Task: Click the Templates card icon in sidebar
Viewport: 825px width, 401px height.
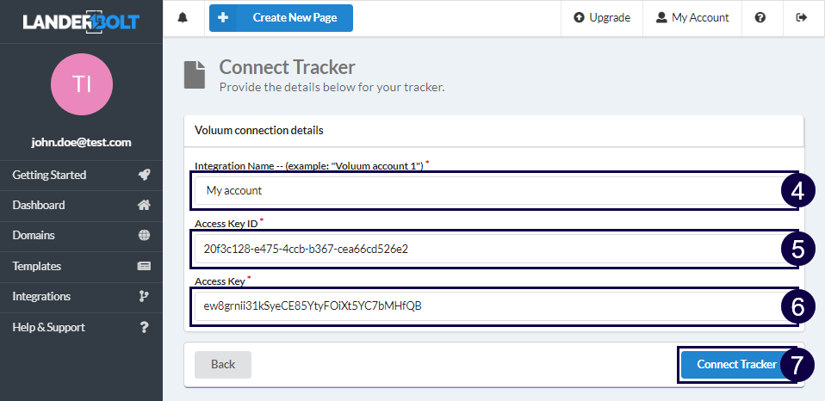Action: 144,267
